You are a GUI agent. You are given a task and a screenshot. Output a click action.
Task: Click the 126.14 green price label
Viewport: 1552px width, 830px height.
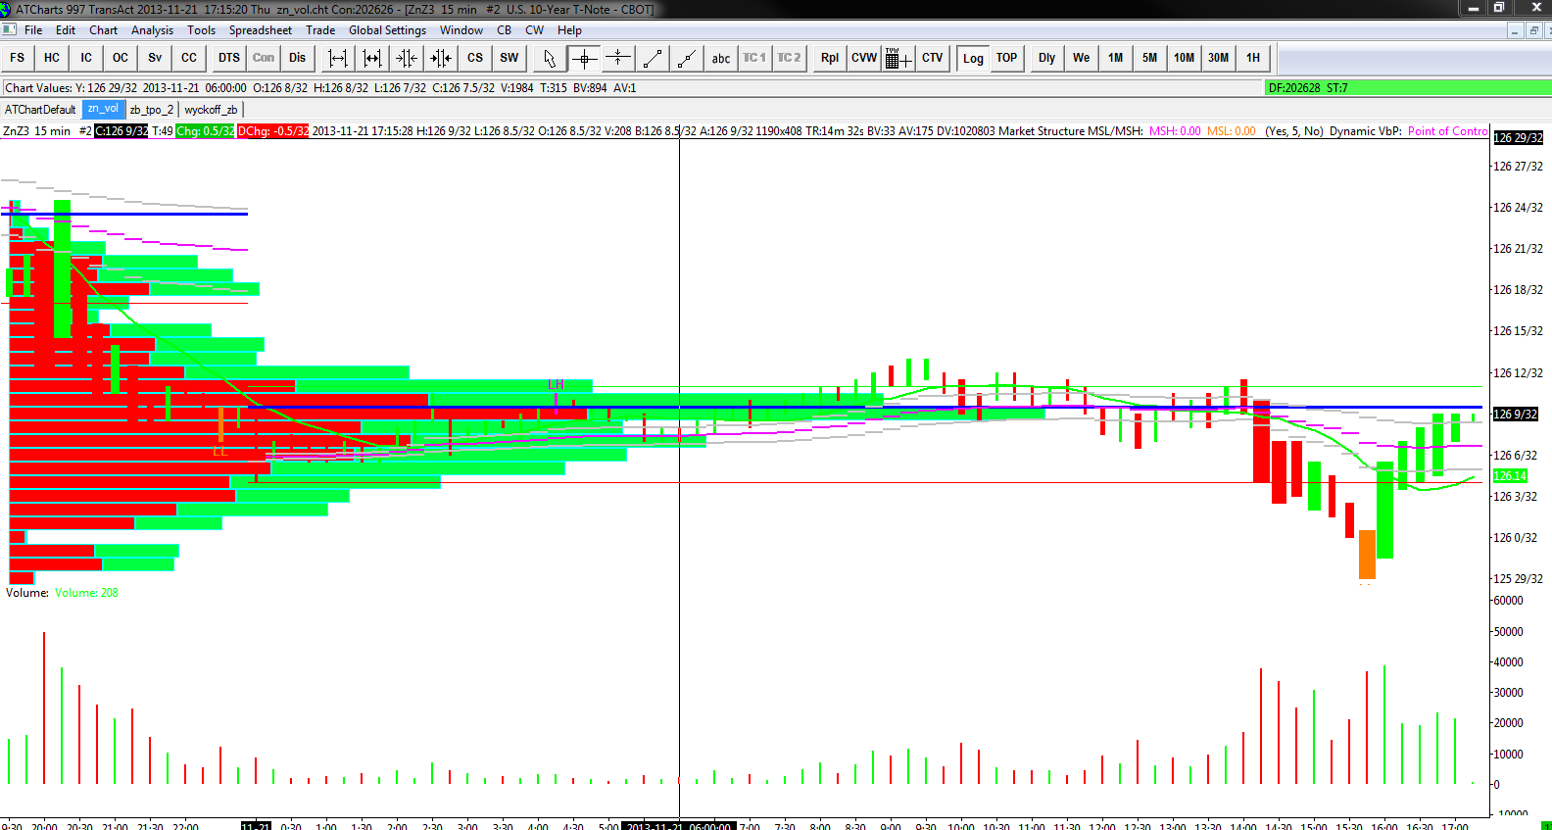tap(1510, 476)
